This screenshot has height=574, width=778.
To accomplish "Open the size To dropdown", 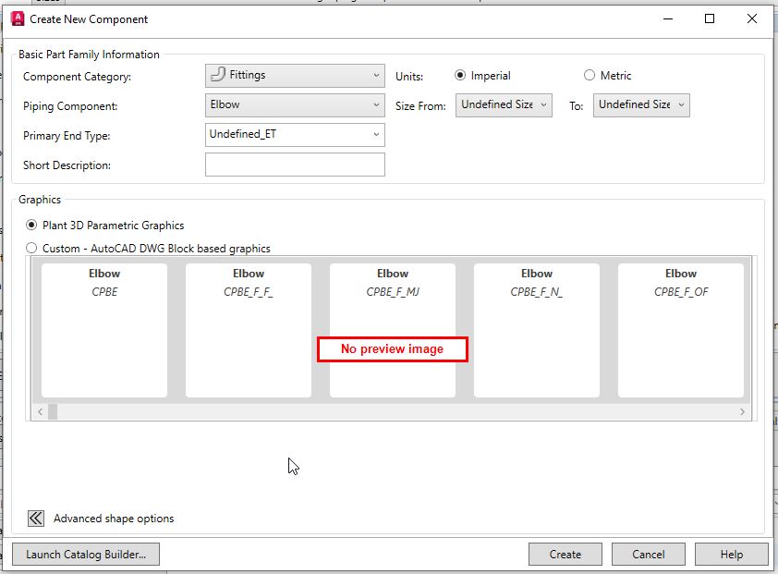I will [641, 105].
